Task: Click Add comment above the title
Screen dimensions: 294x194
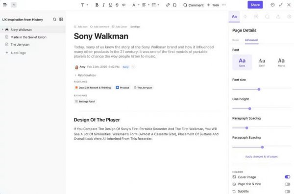Action: [x=99, y=27]
